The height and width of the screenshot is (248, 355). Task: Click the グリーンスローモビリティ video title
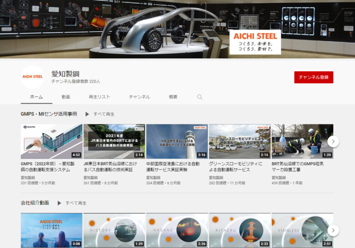235,166
